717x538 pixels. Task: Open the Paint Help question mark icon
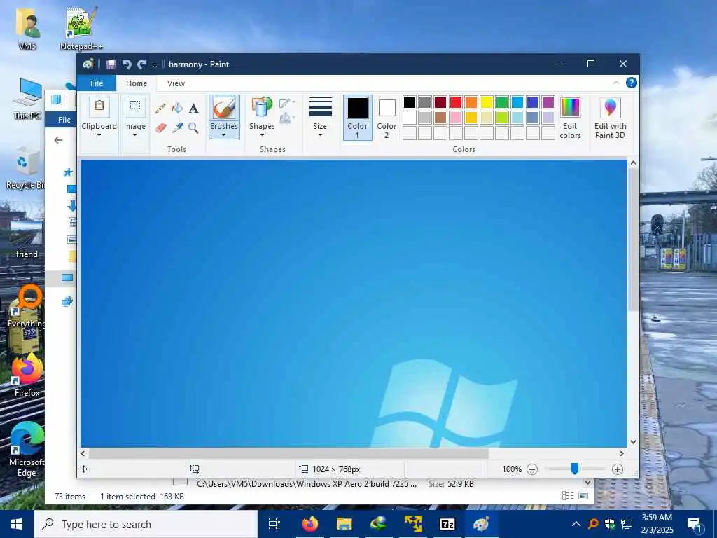coord(631,83)
